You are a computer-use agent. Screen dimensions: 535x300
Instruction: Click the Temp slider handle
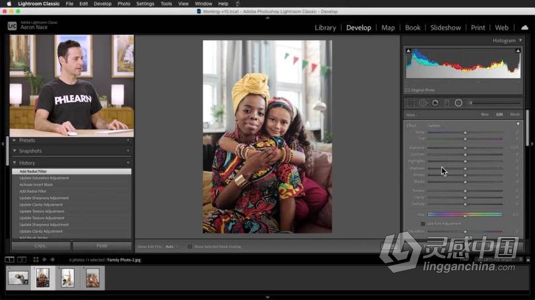pos(465,133)
